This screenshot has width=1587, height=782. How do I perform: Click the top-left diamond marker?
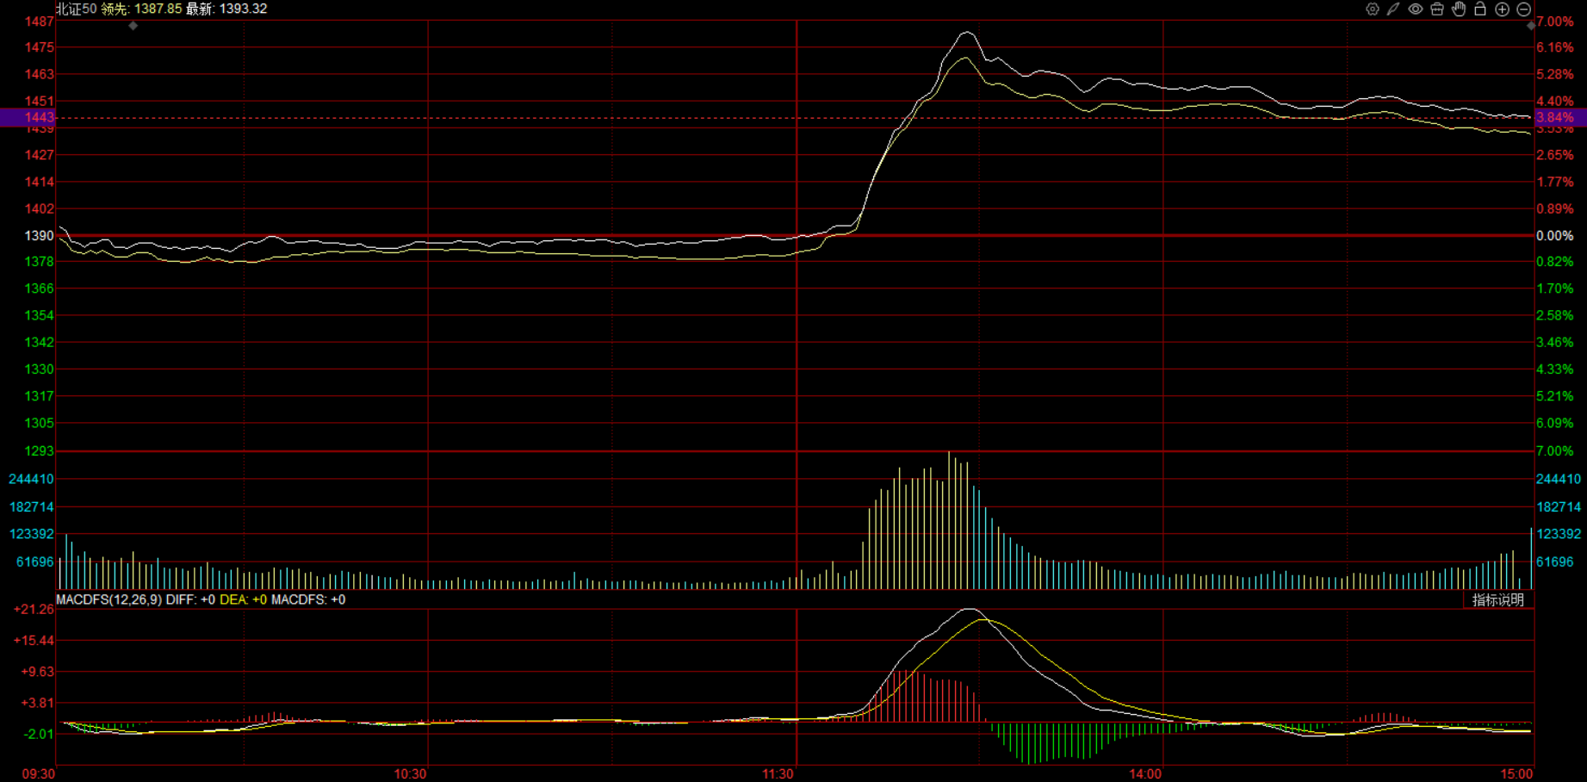133,26
